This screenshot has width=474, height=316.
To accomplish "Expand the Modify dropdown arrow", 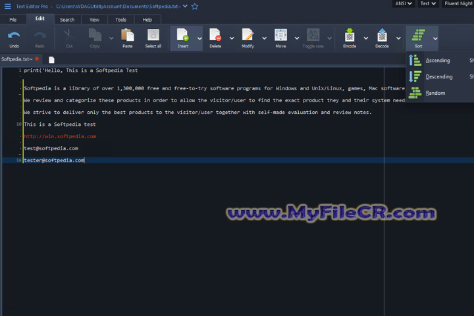I will click(x=265, y=38).
